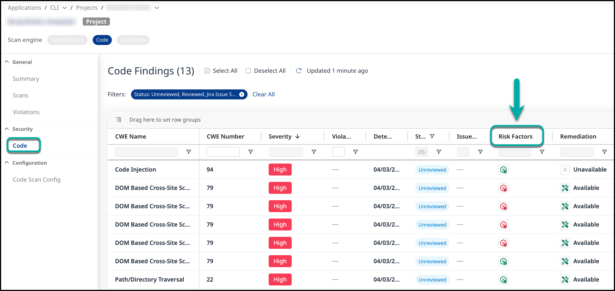Click the CWE Number filter input field
Screen dimensions: 615x291
pyautogui.click(x=223, y=152)
